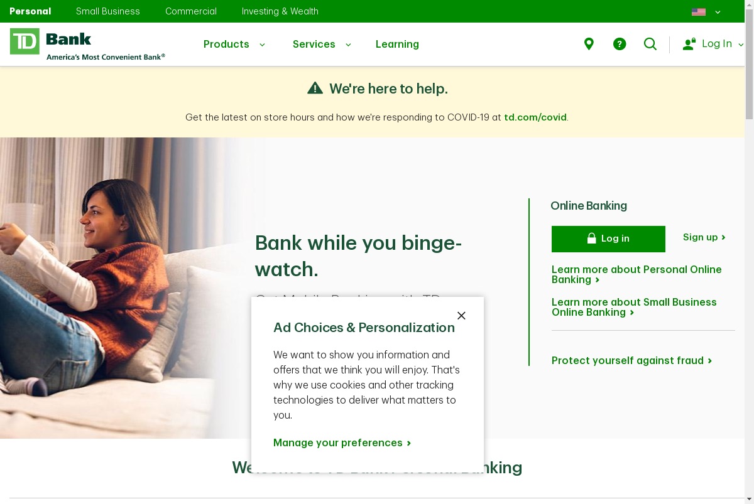Expand the Services dropdown menu
This screenshot has width=754, height=504.
tap(322, 44)
